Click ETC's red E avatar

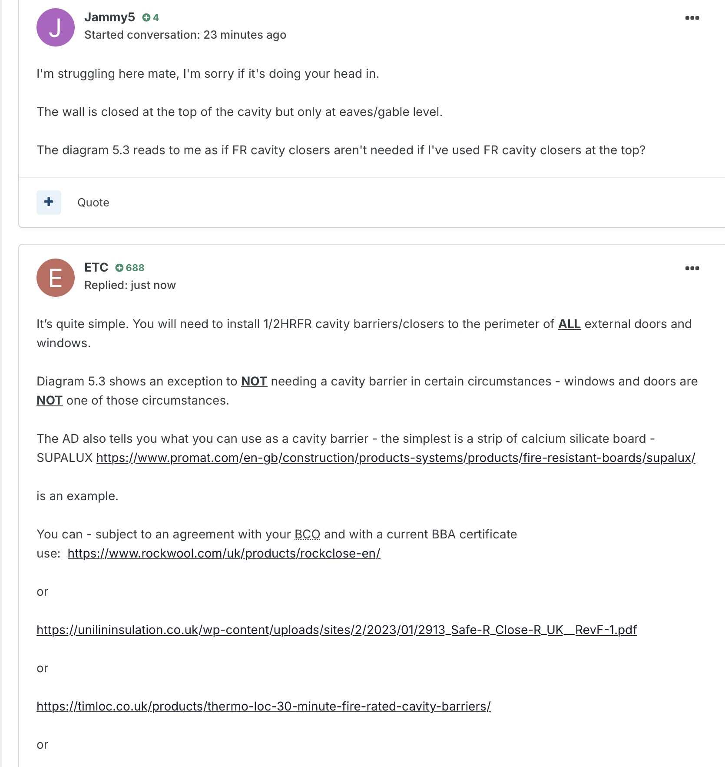tap(55, 278)
